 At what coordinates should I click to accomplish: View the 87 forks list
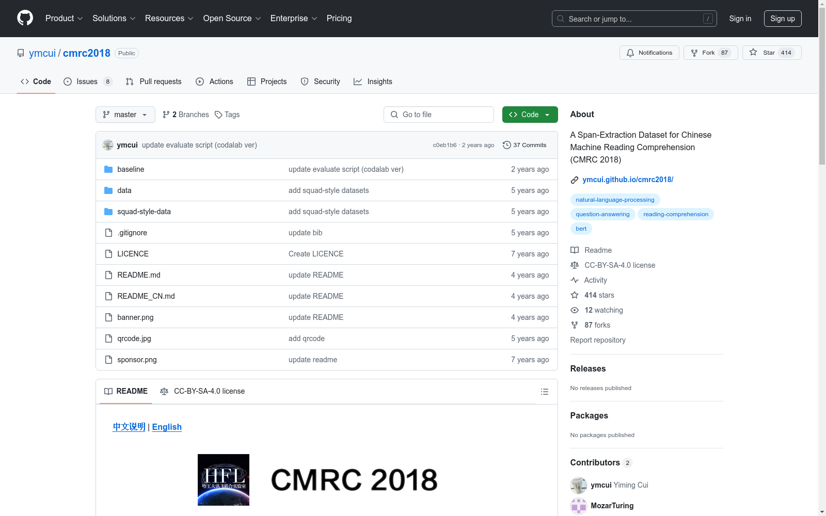590,325
